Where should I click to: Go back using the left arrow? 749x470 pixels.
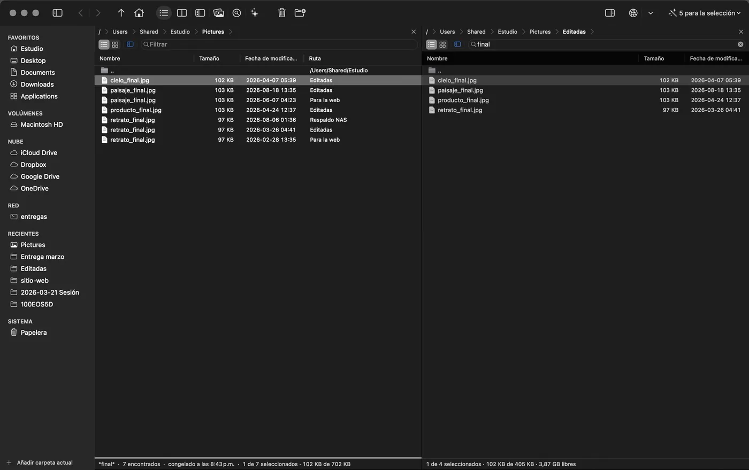(x=81, y=13)
